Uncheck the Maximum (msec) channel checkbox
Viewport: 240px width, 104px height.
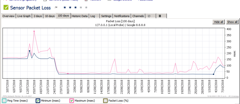[x=72, y=101]
